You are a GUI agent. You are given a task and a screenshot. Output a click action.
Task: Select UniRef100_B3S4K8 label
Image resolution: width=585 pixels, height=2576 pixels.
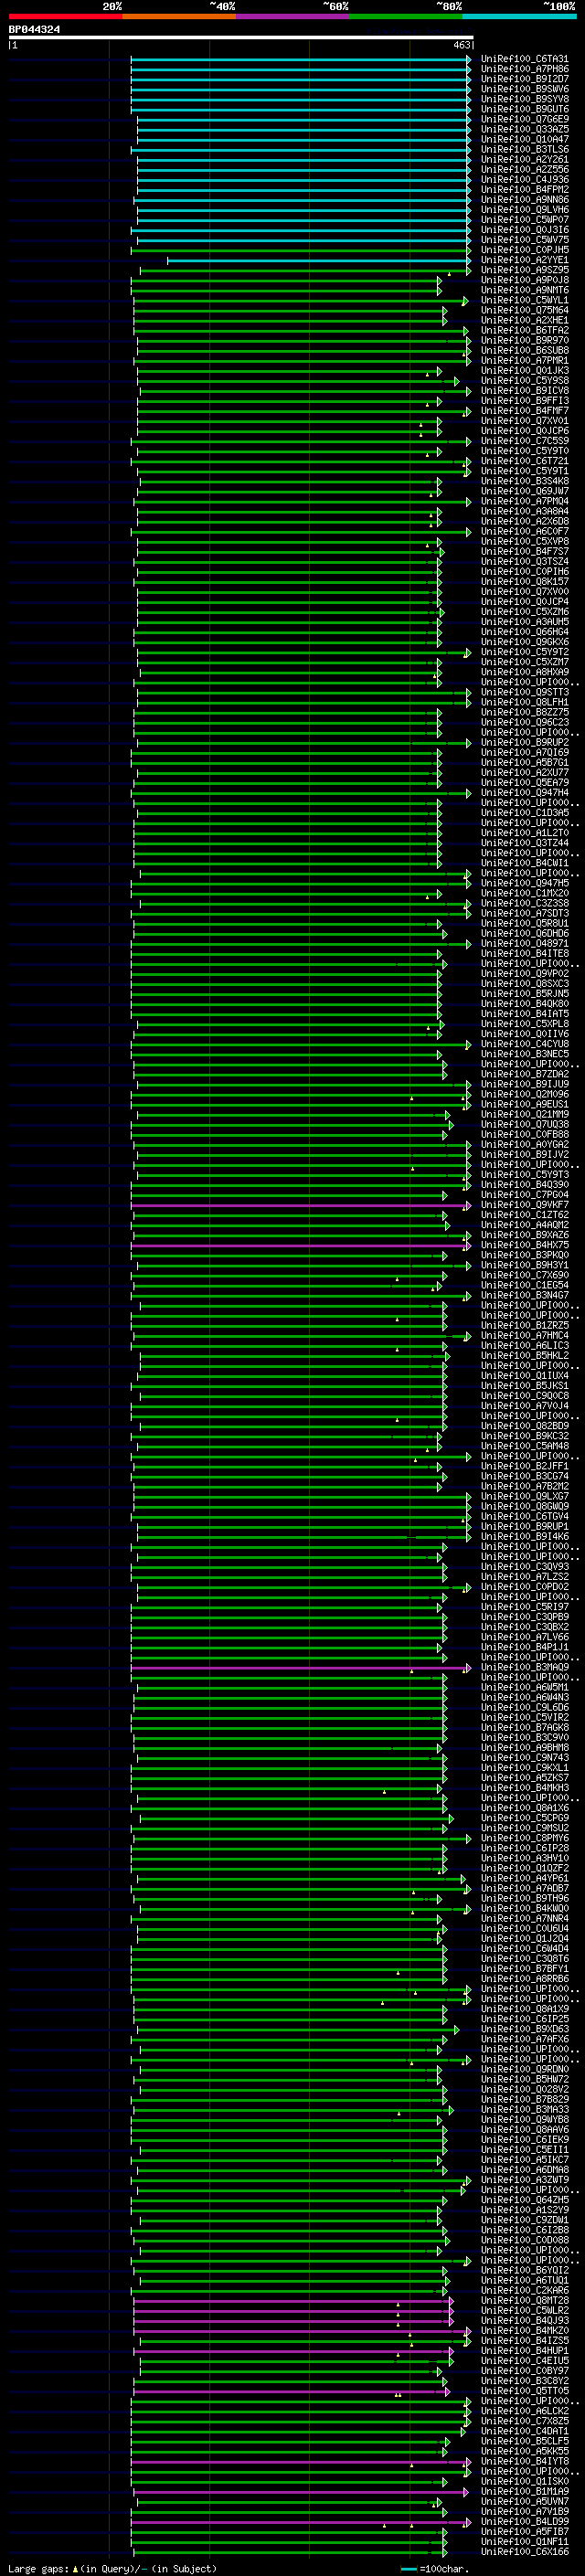pos(525,481)
